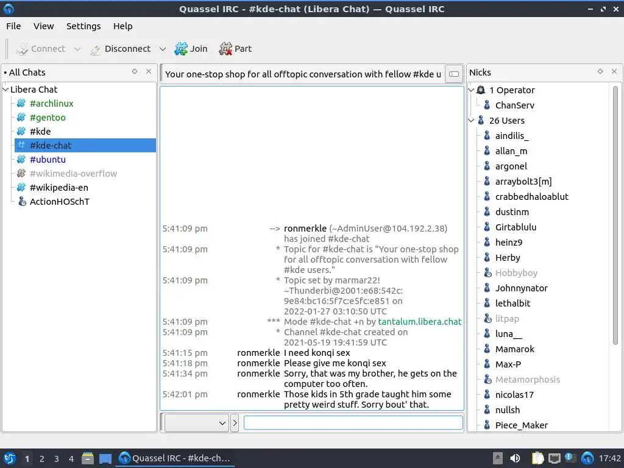This screenshot has height=468, width=624.
Task: Select Piece_Maker in the nick list
Action: [522, 425]
